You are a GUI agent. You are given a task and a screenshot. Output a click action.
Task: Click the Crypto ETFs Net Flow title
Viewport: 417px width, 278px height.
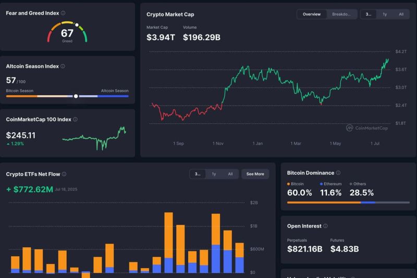coord(33,174)
